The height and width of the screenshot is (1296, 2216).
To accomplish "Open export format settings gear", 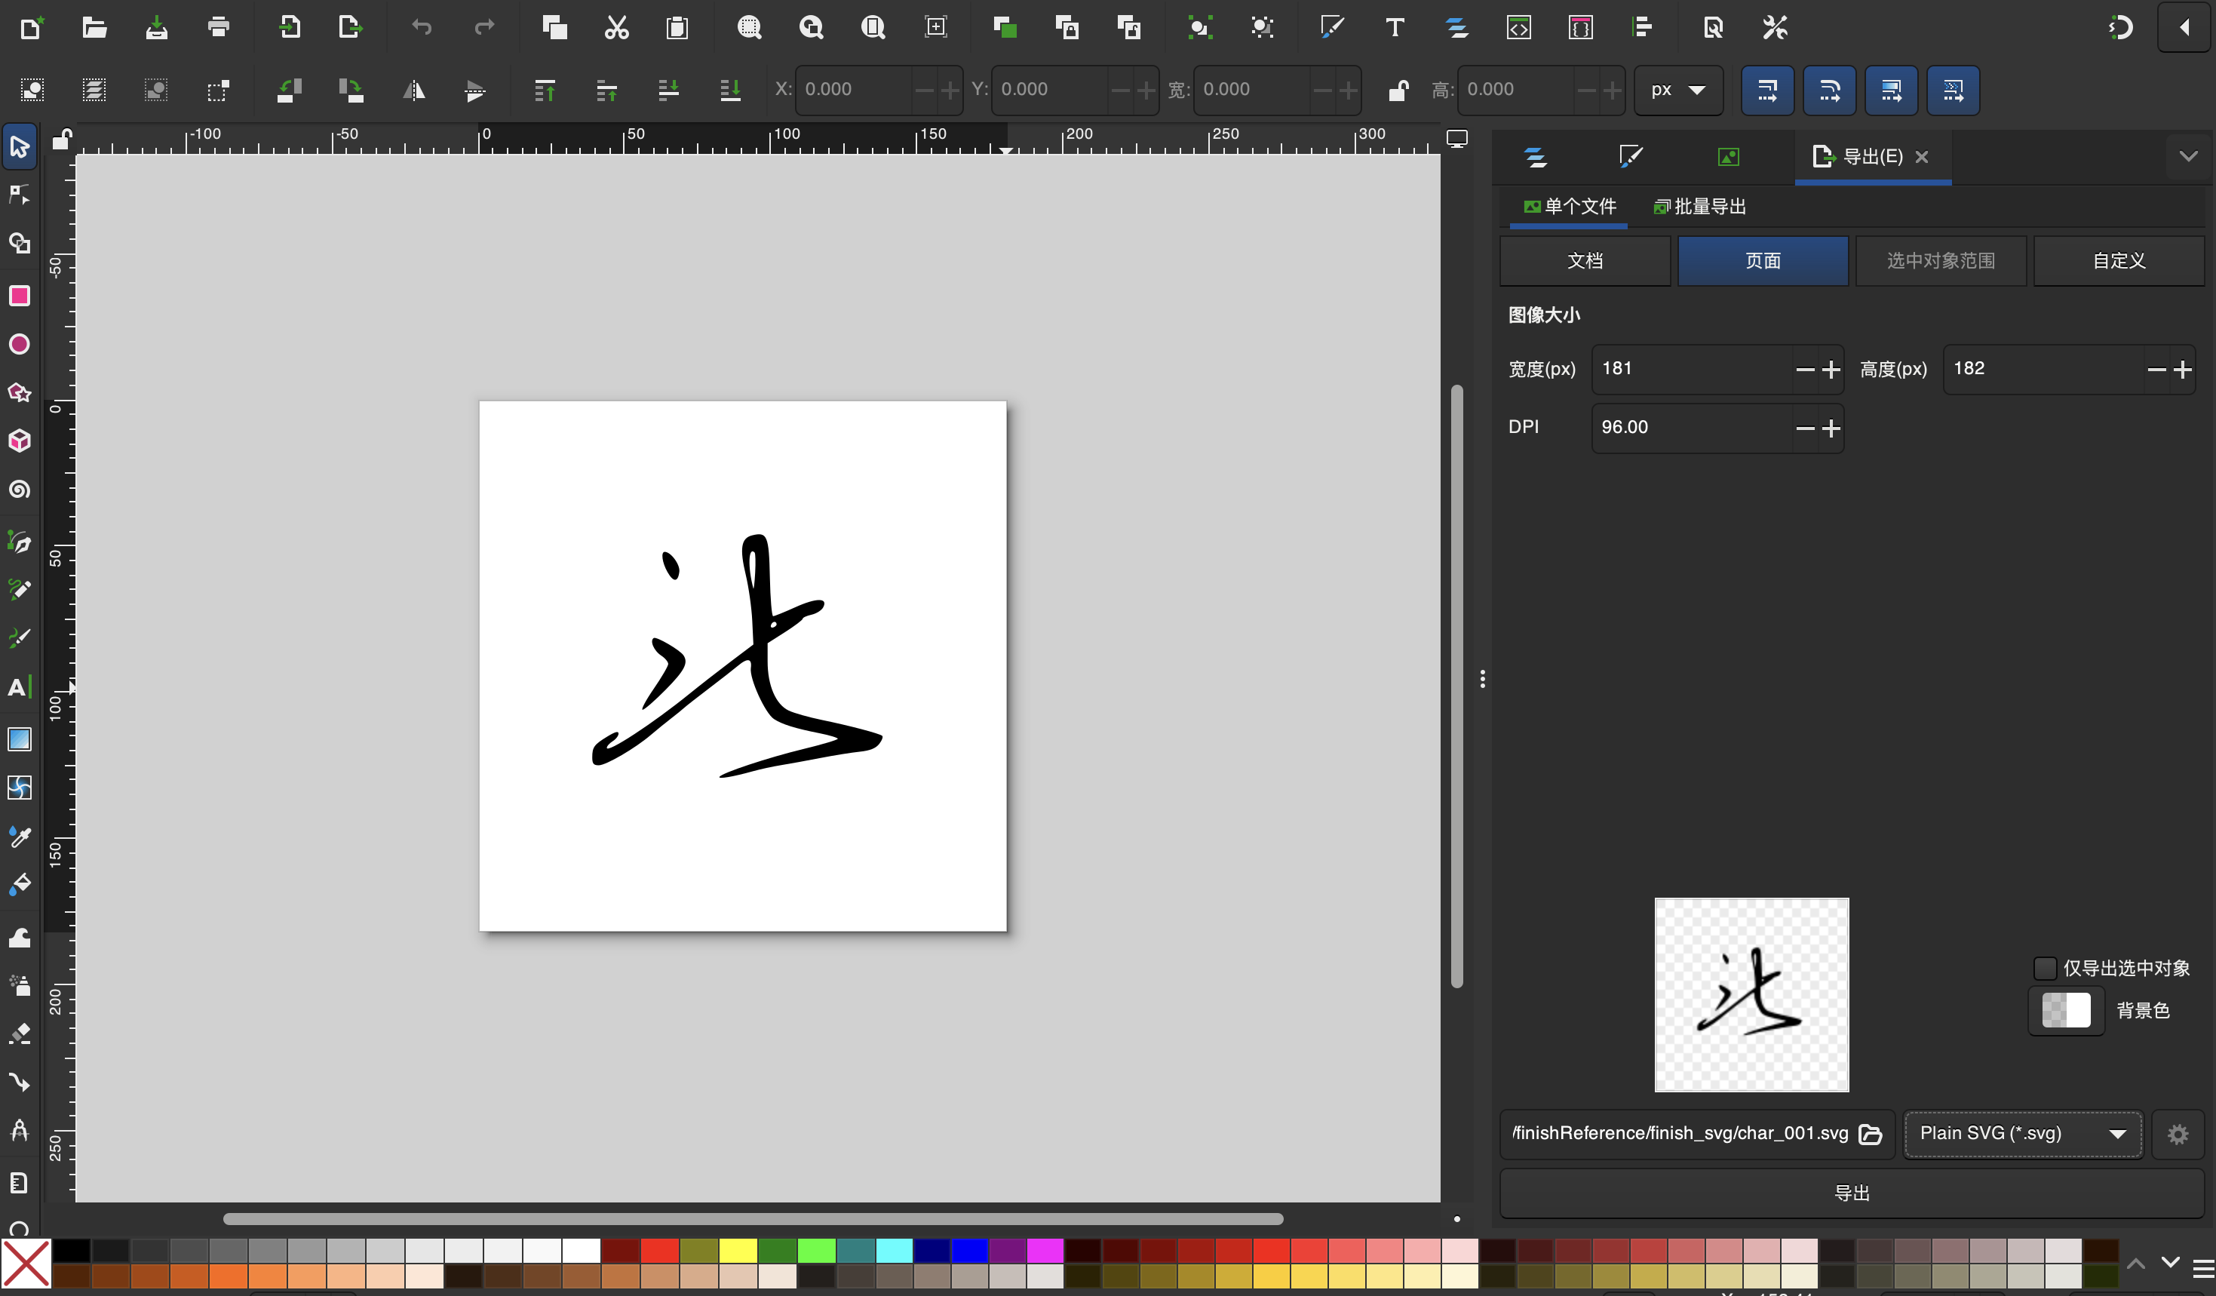I will 2178,1135.
